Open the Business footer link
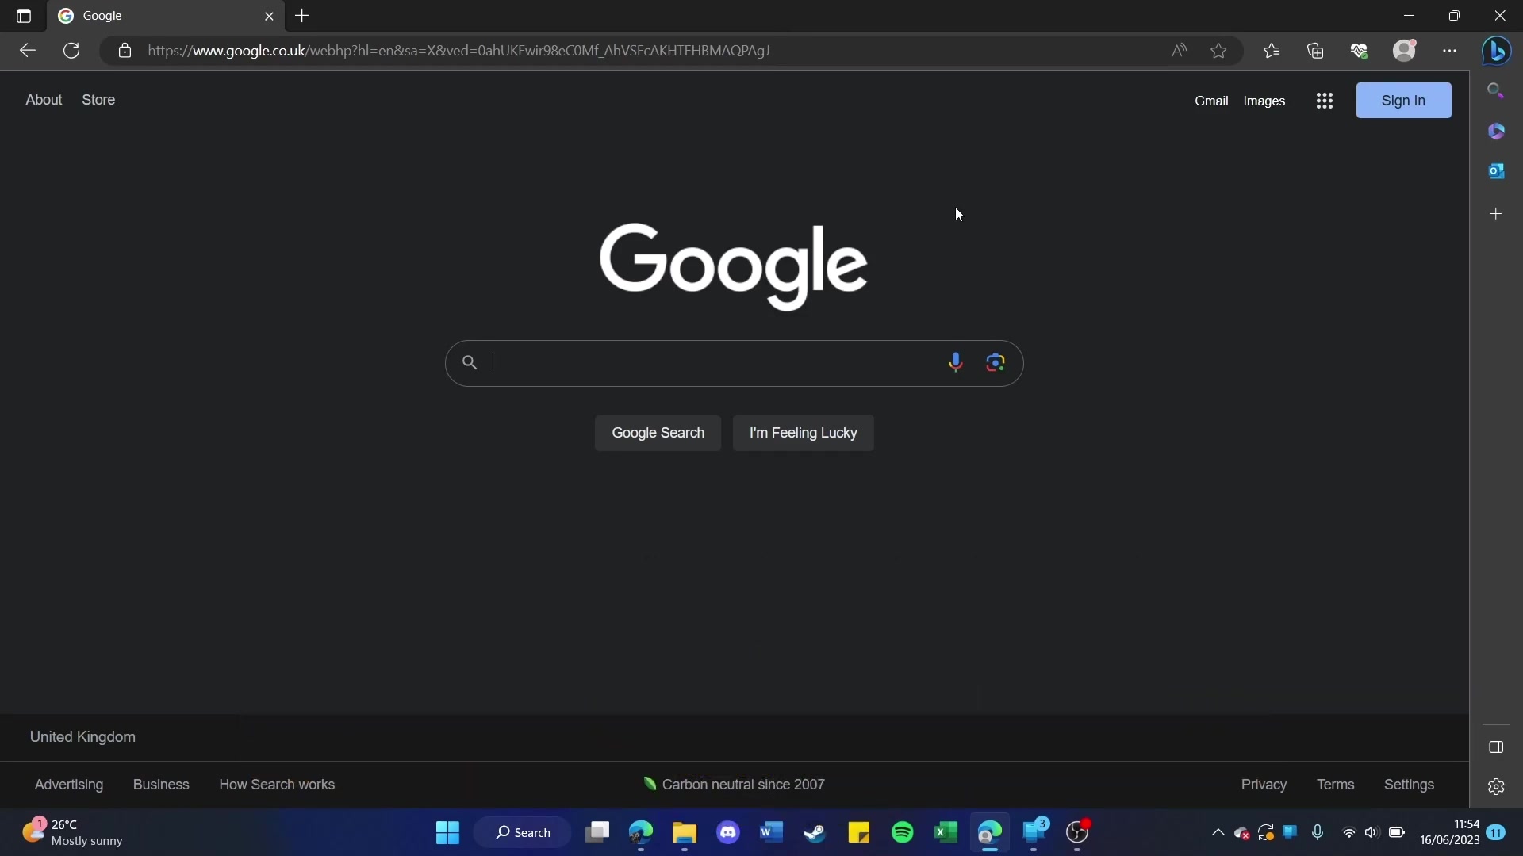Viewport: 1523px width, 856px height. click(x=161, y=785)
